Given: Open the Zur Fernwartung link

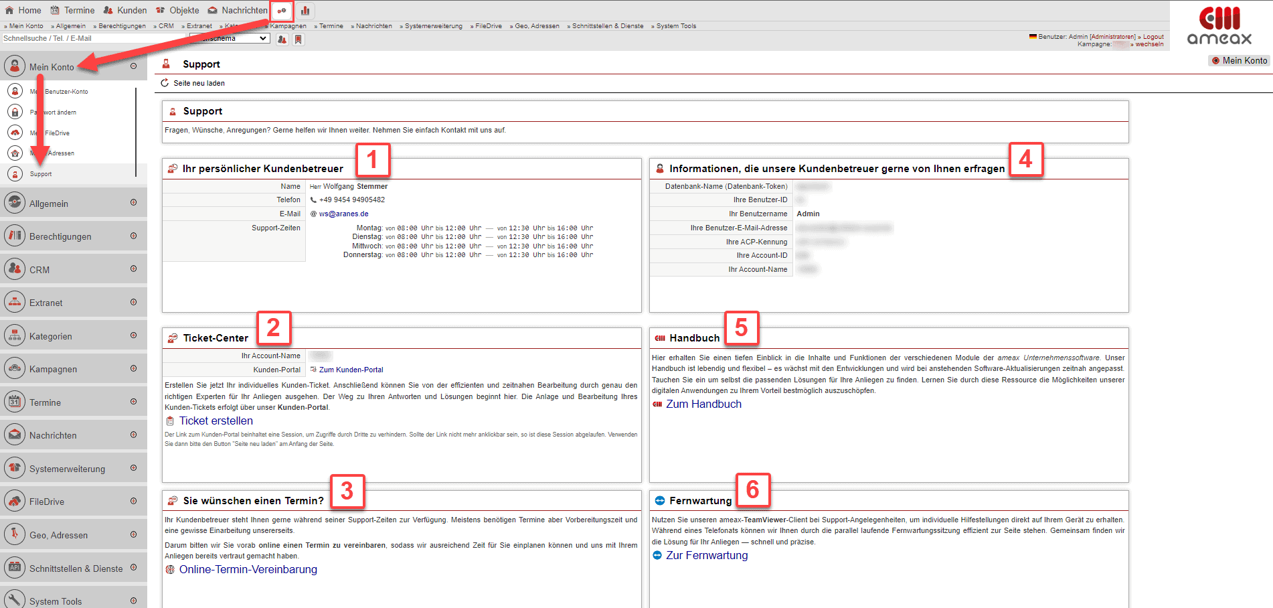Looking at the screenshot, I should click(x=706, y=555).
